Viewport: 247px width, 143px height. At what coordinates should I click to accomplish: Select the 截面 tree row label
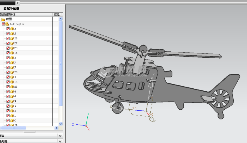tap(9, 19)
